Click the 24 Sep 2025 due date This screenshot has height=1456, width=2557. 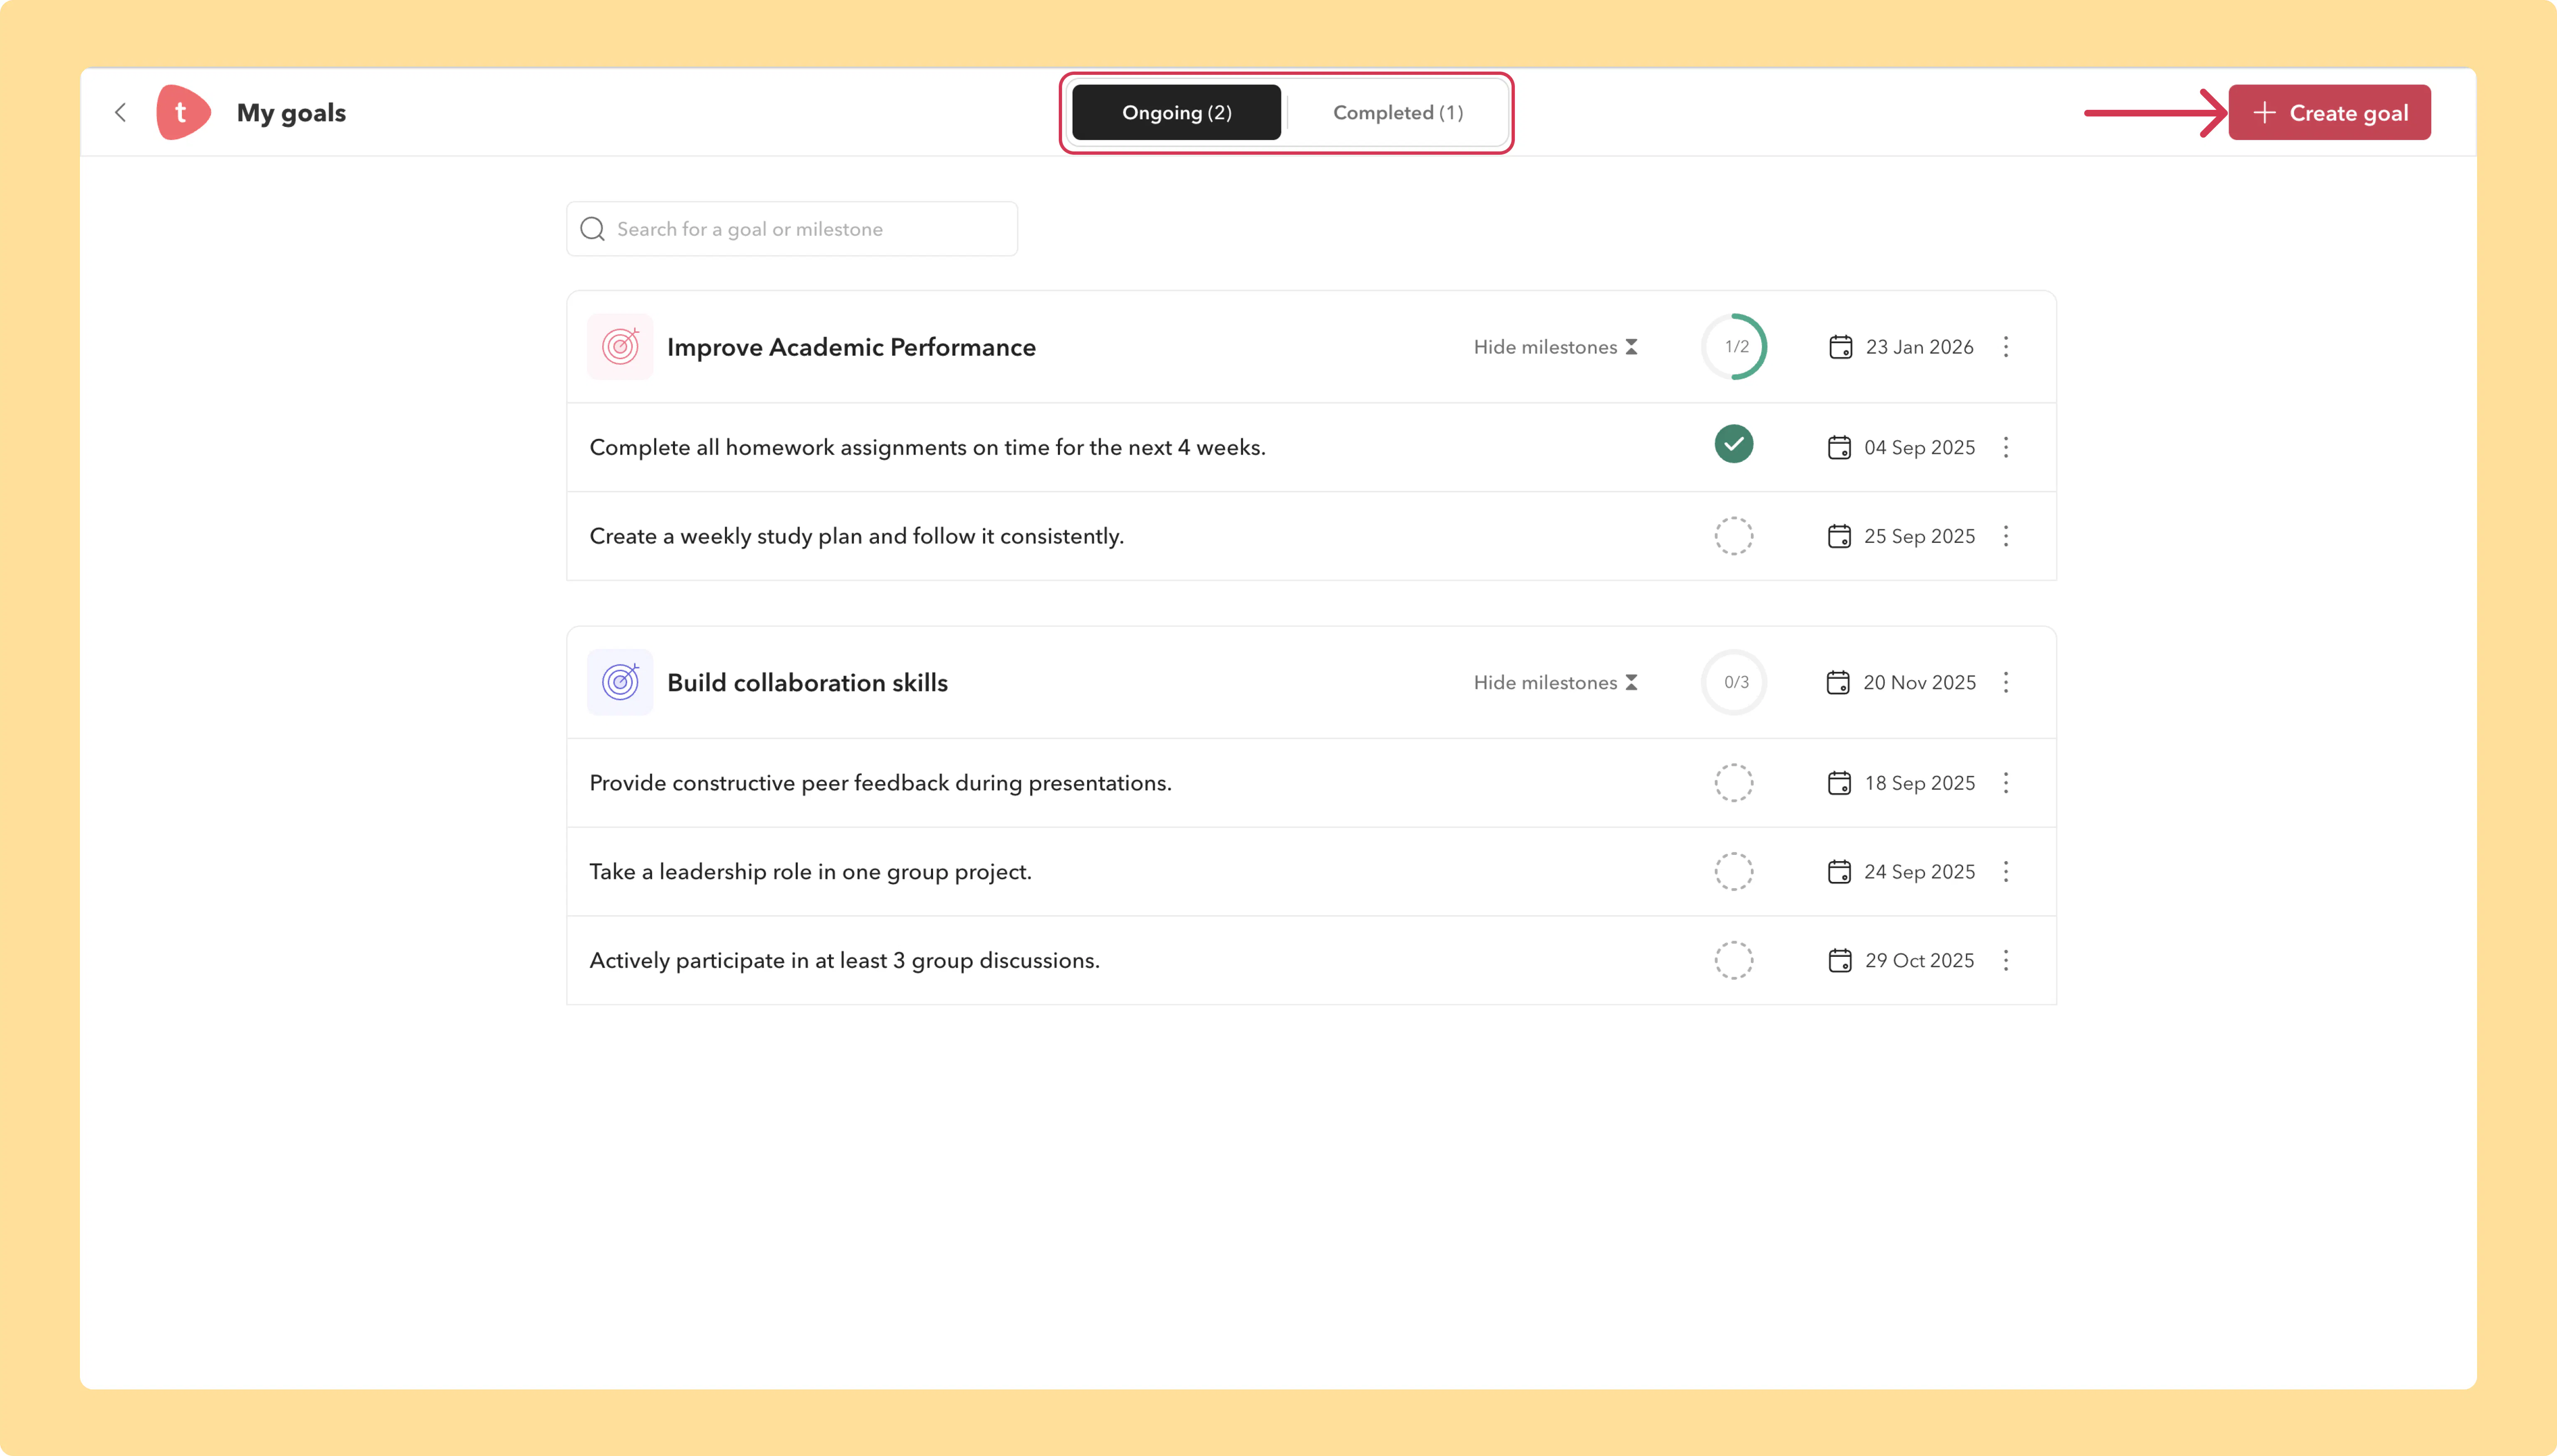click(1920, 872)
